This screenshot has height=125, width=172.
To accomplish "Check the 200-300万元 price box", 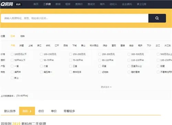I will tap(100, 54).
